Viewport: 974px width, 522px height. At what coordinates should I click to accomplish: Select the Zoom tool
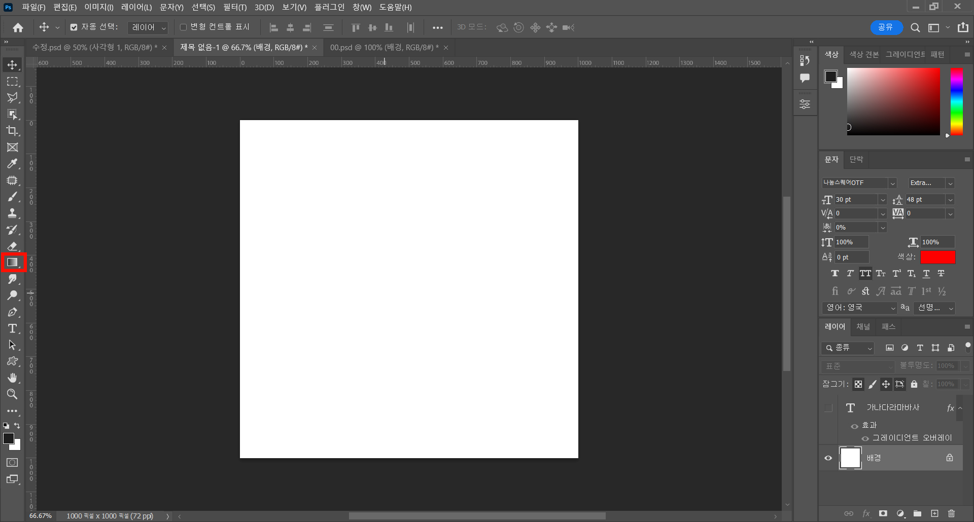pyautogui.click(x=13, y=394)
